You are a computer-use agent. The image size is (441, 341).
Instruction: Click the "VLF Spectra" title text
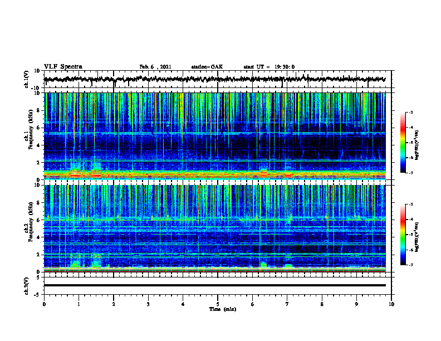[63, 67]
